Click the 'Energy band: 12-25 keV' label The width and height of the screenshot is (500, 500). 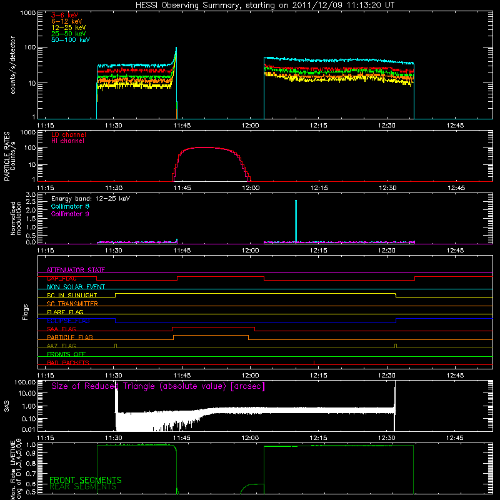click(91, 199)
